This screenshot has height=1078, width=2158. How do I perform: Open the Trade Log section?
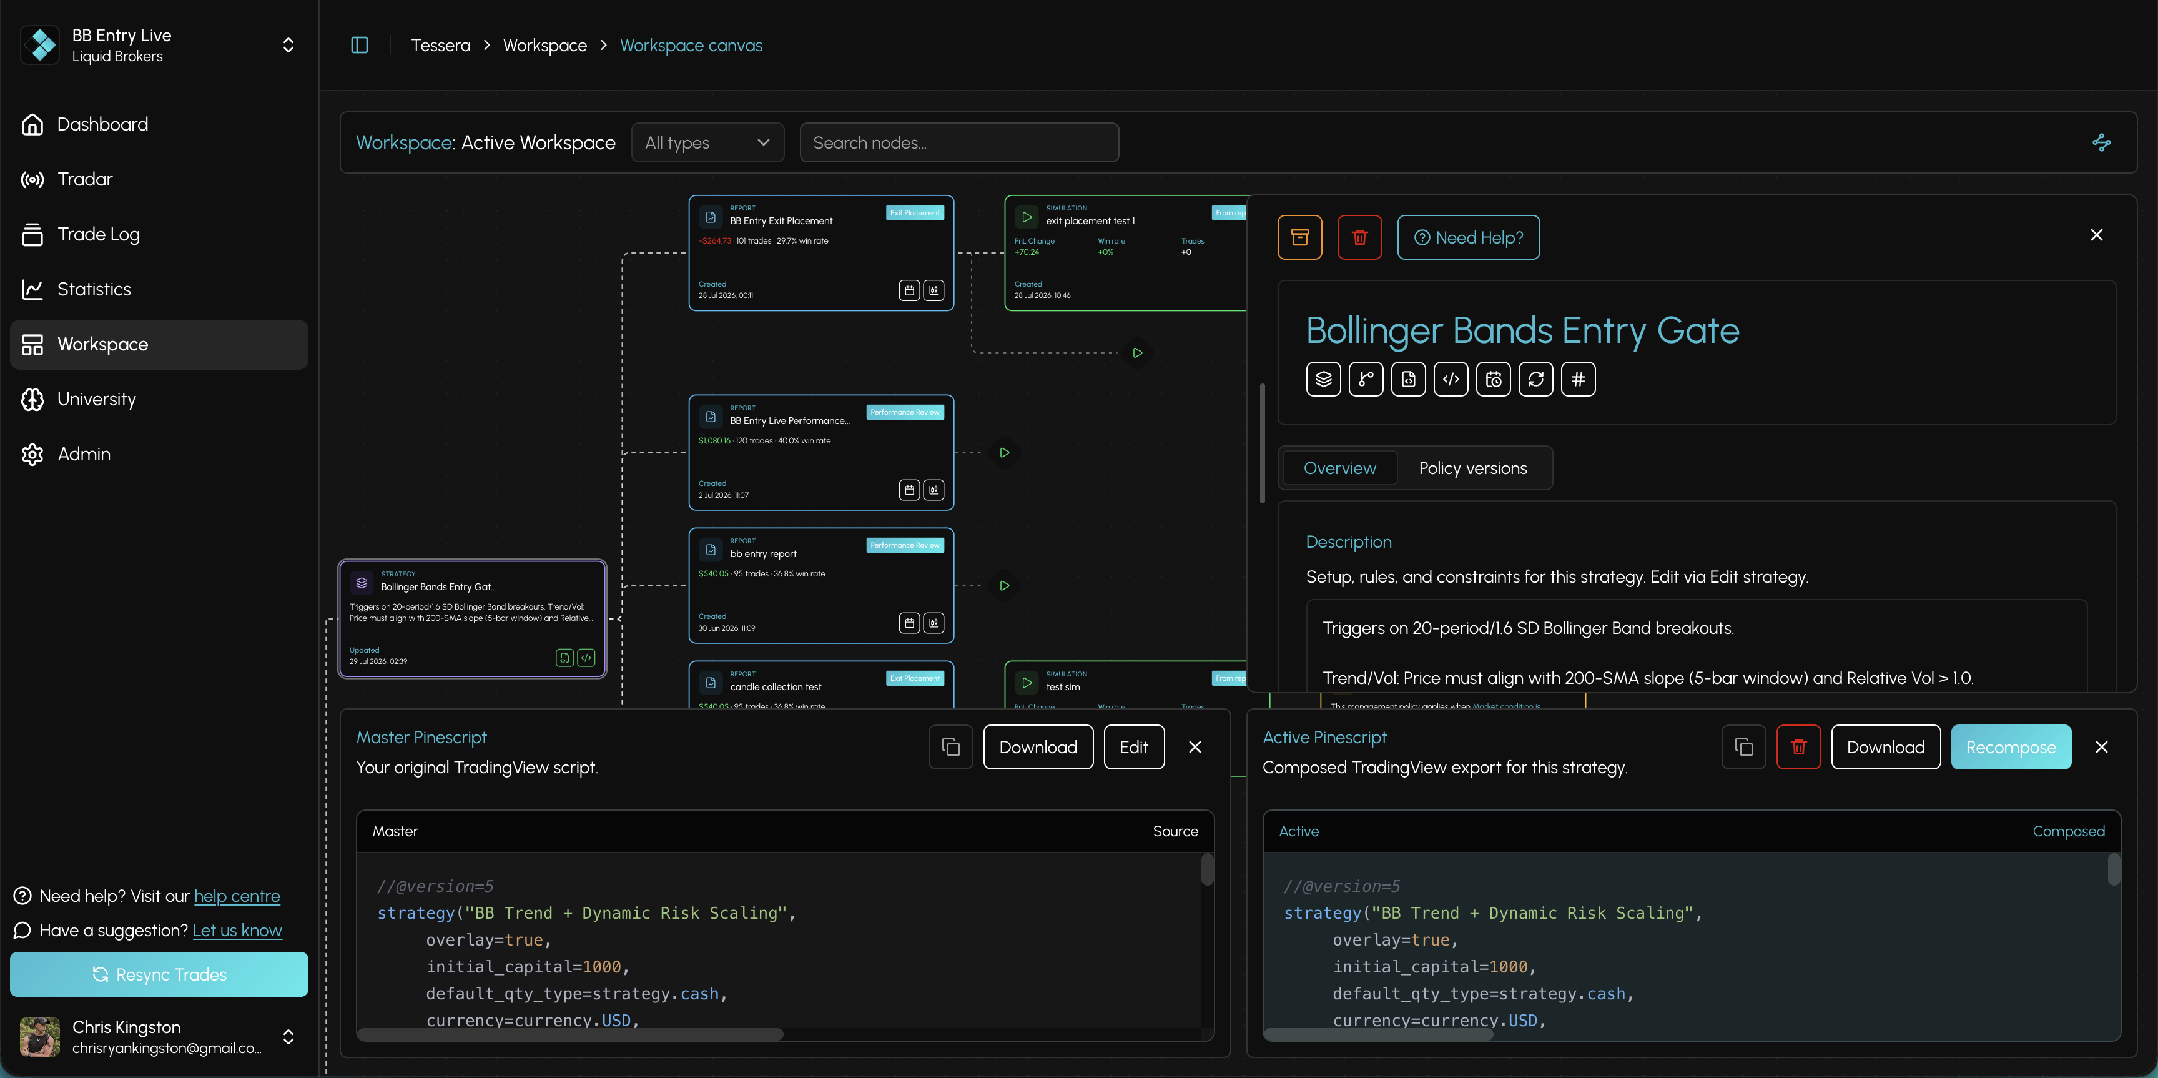click(159, 235)
